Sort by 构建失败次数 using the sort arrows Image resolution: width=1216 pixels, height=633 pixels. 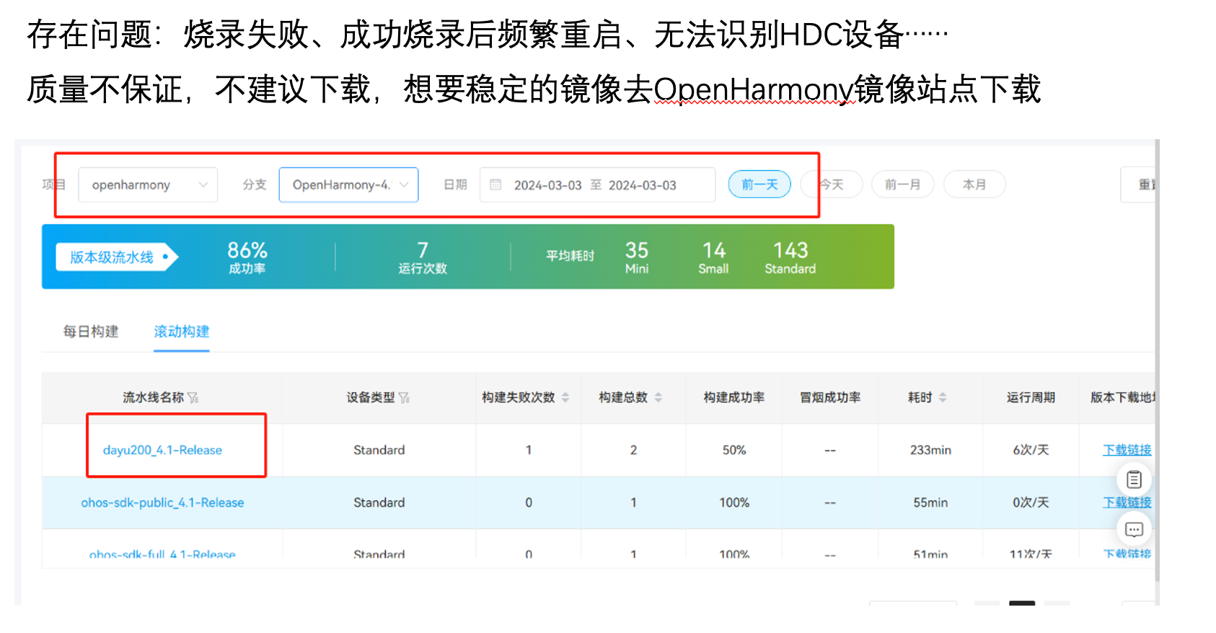[565, 398]
